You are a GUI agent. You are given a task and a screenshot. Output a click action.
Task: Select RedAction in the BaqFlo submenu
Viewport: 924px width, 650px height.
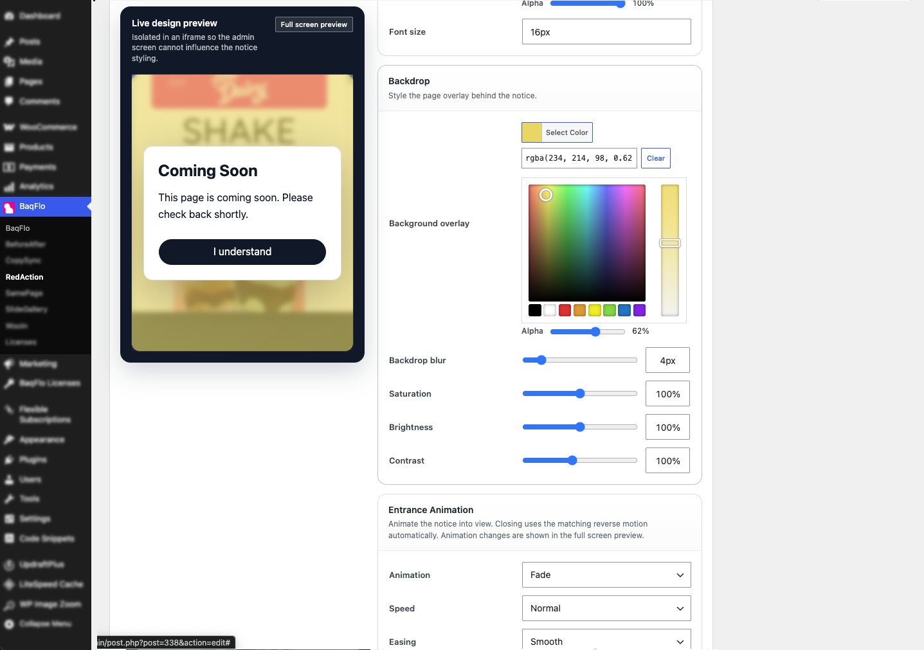coord(24,277)
